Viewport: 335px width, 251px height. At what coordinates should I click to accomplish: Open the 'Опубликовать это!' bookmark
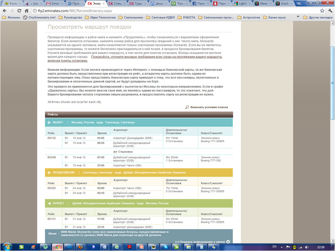tap(39, 17)
